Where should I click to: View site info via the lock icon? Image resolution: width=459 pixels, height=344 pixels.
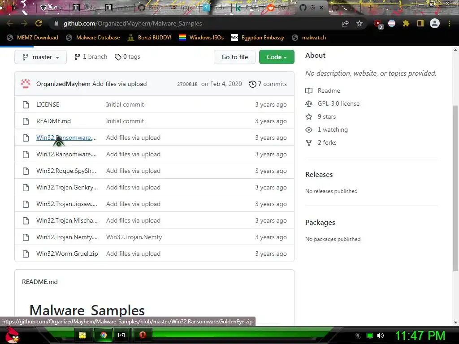(56, 23)
